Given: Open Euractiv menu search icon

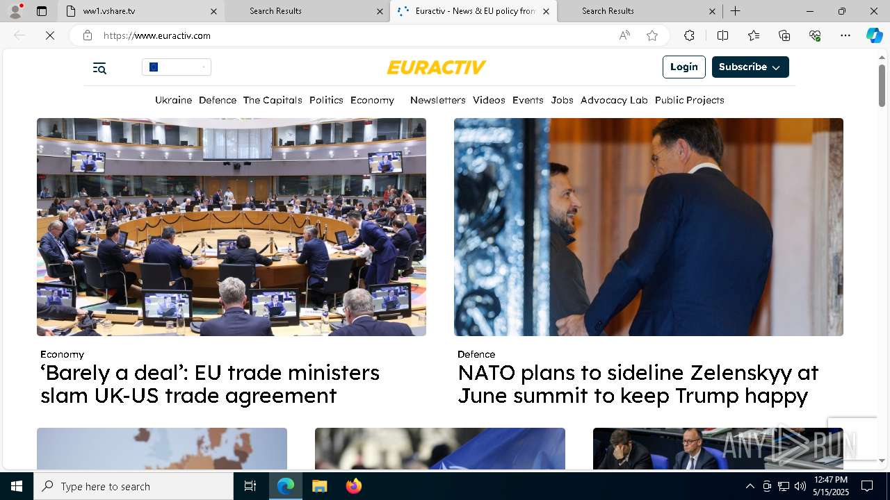Looking at the screenshot, I should [99, 67].
